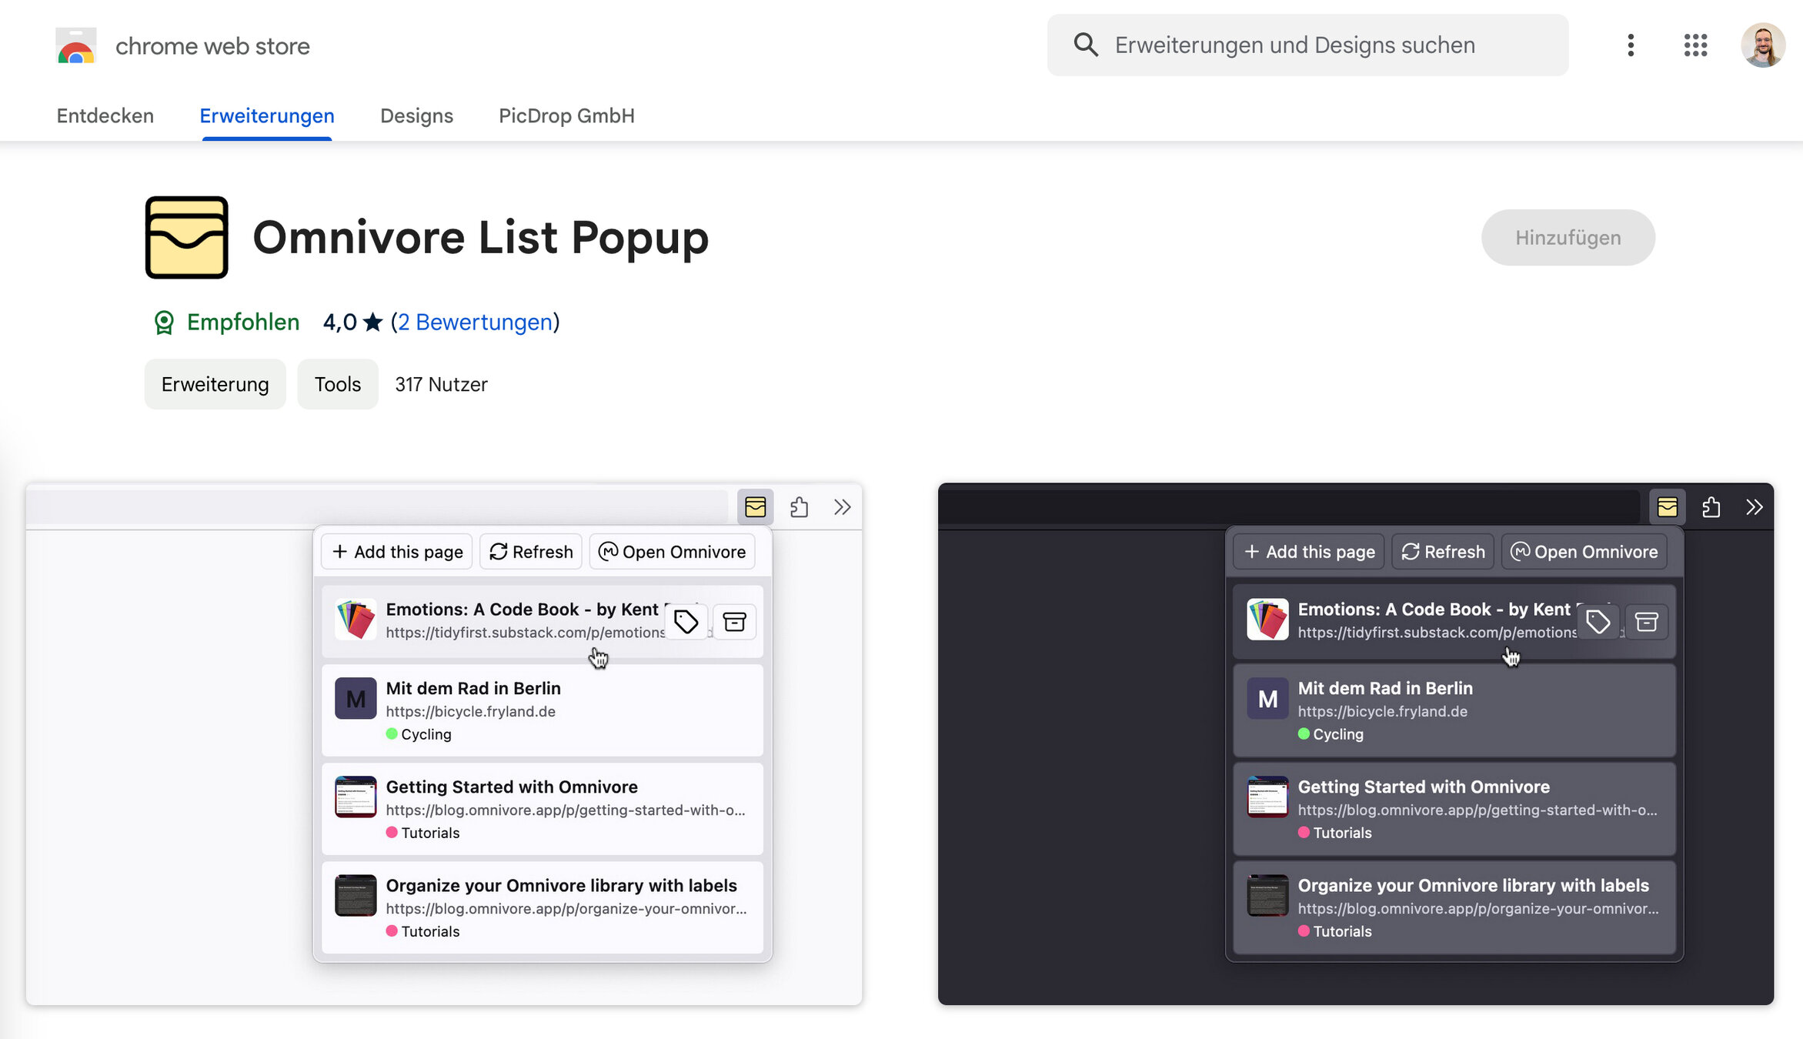This screenshot has width=1803, height=1039.
Task: Click the tag label icon in light screenshot
Action: tap(686, 622)
